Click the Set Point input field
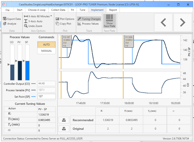 (x=46, y=96)
